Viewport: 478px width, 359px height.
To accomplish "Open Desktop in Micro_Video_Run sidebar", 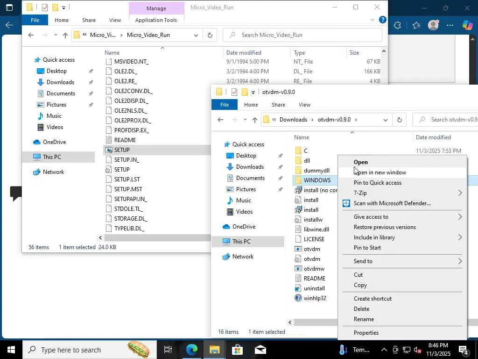I will 56,71.
